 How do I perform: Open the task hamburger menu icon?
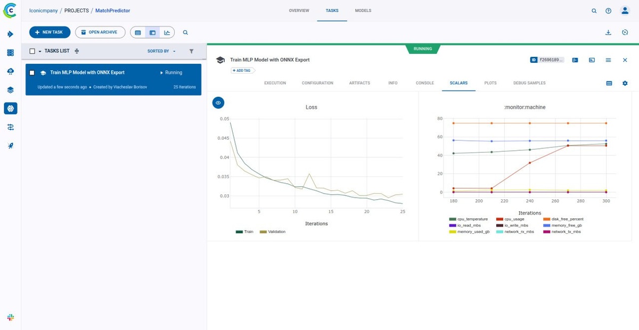coord(608,60)
